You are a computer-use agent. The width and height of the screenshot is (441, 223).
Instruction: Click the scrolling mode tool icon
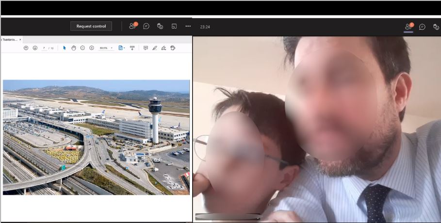tap(132, 48)
